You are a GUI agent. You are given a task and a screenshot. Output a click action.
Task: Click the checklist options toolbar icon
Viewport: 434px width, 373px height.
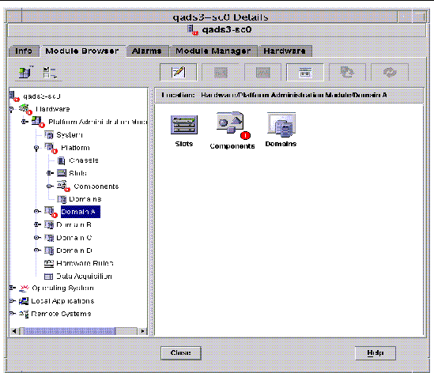(50, 73)
